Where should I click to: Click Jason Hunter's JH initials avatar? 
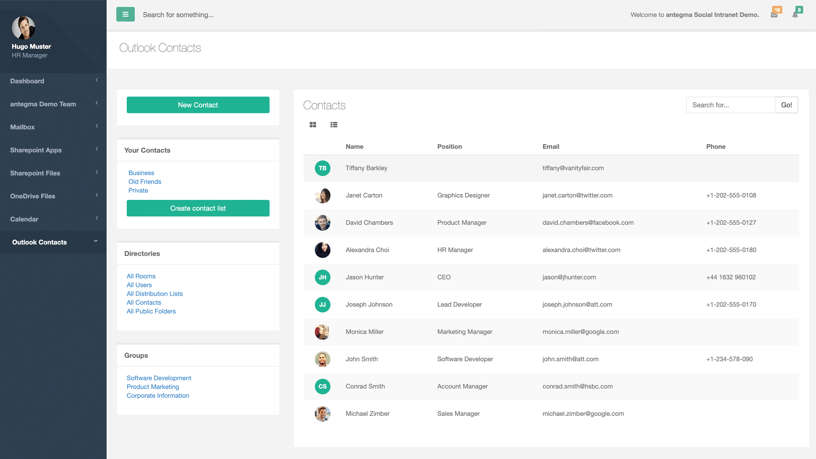point(322,277)
